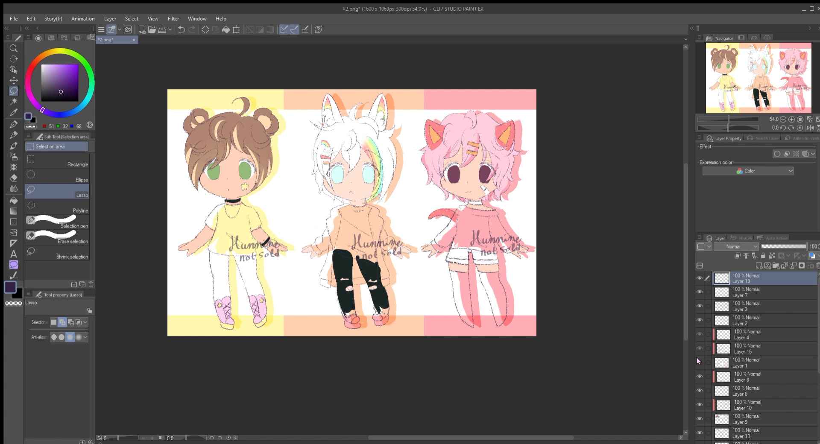
Task: Select the Text tool
Action: click(14, 254)
